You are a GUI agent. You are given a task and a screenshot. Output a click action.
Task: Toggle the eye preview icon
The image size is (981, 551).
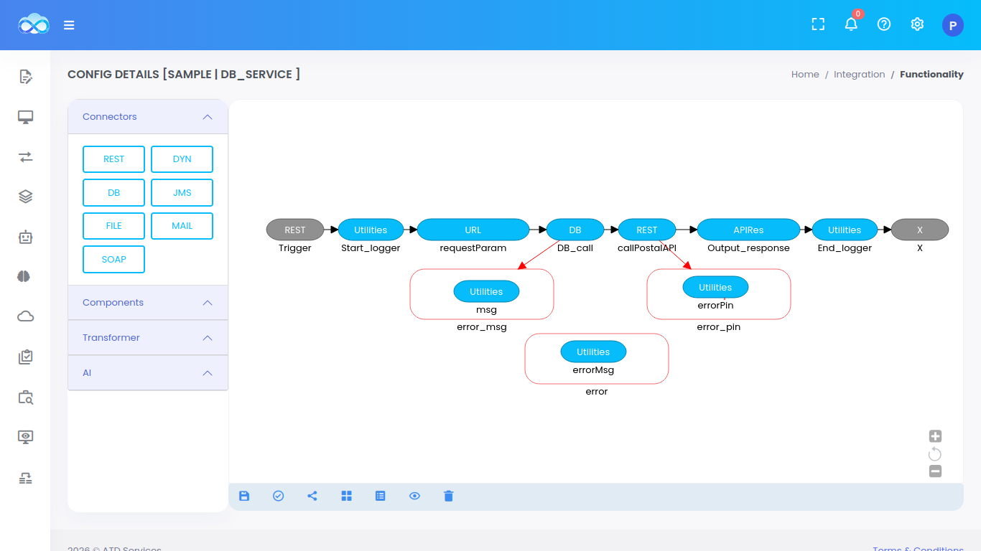tap(414, 496)
